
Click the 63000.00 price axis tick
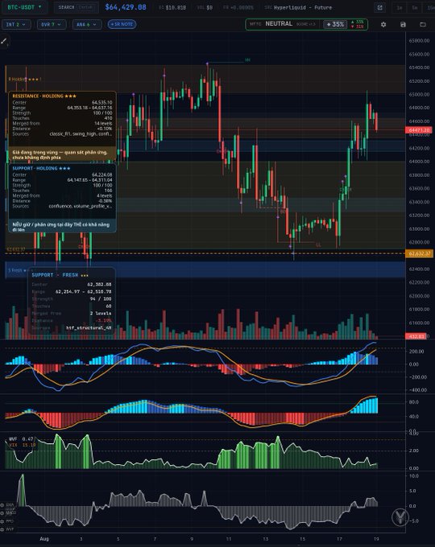419,228
